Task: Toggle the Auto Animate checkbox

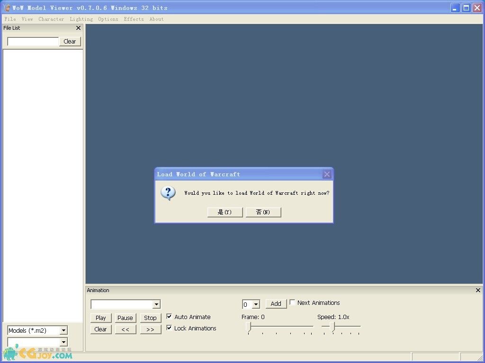Action: coord(169,316)
